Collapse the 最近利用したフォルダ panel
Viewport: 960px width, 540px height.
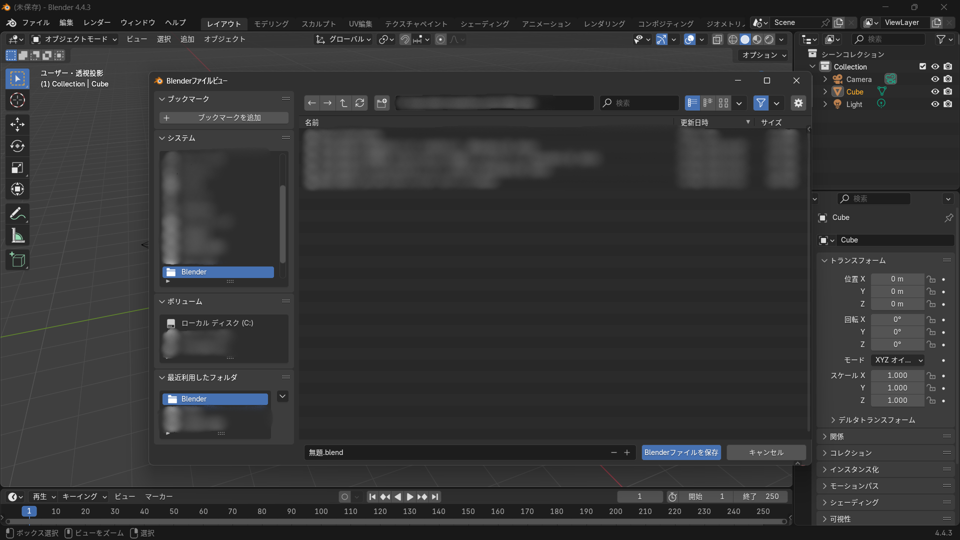(x=162, y=377)
